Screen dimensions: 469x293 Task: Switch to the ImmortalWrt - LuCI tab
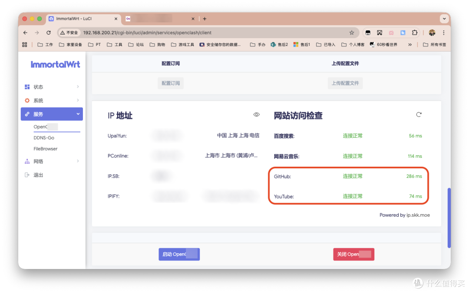tap(83, 19)
